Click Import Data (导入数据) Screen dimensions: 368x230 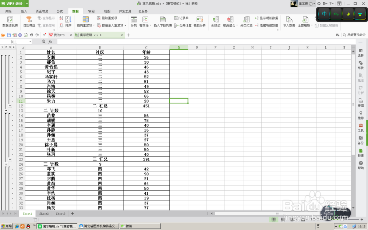tap(289, 22)
